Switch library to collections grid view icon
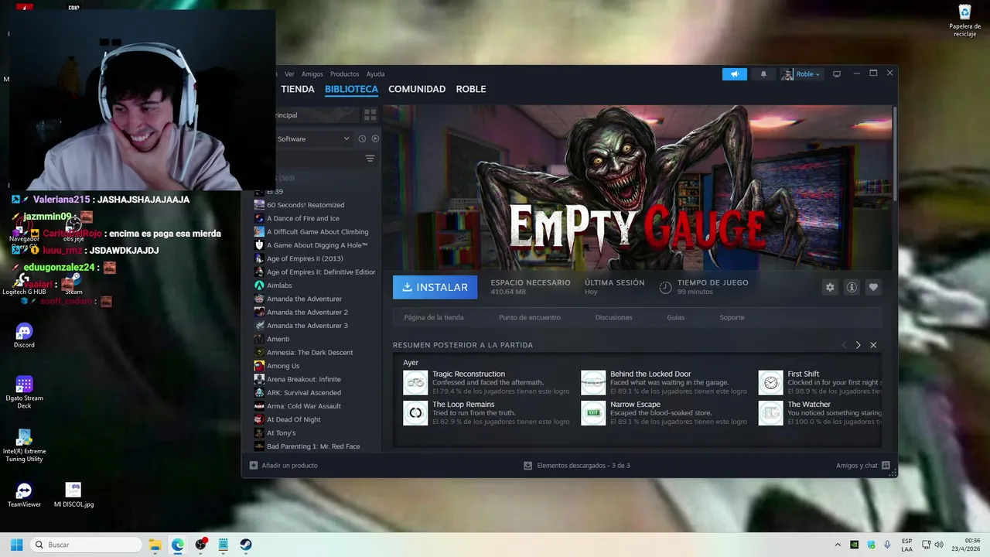This screenshot has height=557, width=990. coord(370,115)
